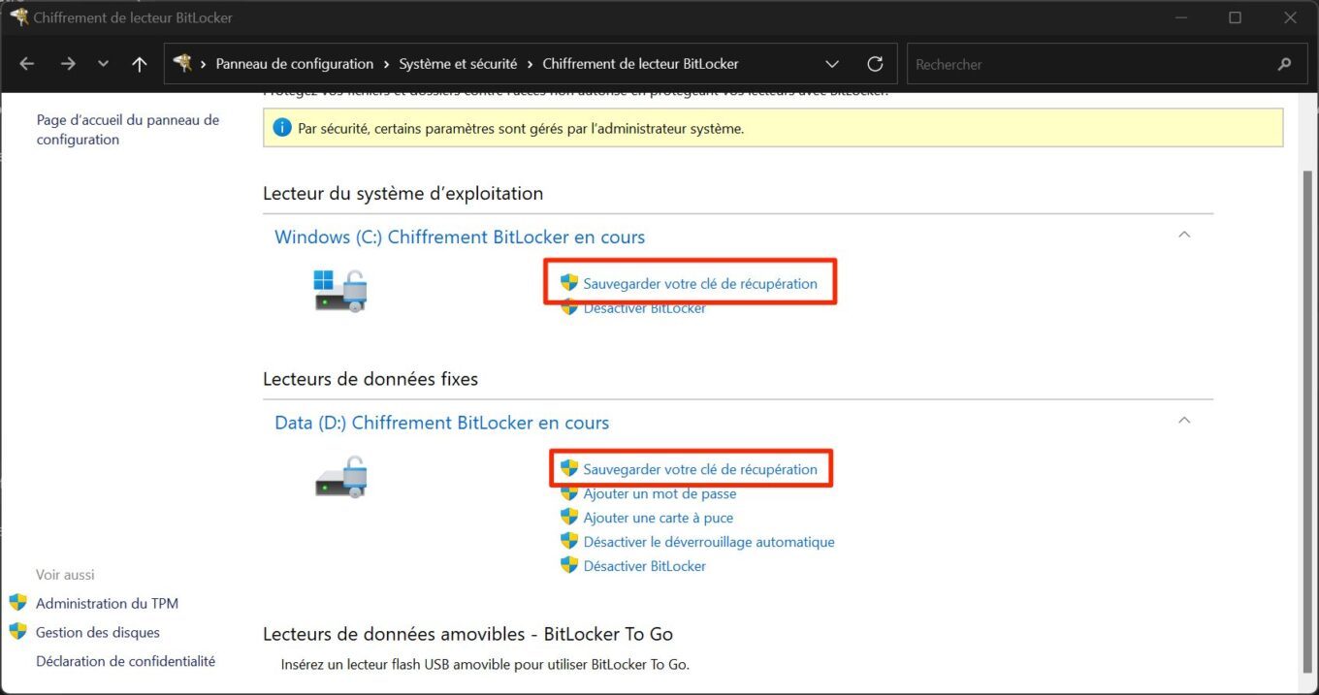Open Gestion des disques

(x=98, y=632)
